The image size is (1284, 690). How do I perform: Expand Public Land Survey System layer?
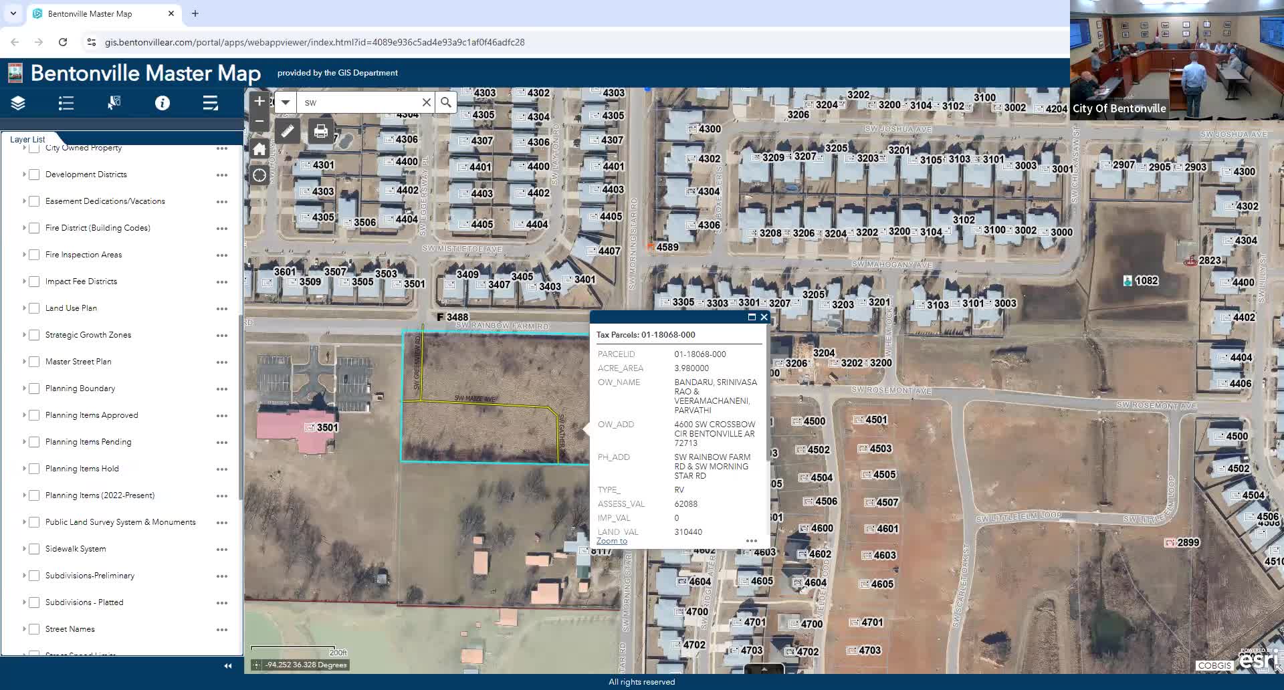click(x=24, y=522)
